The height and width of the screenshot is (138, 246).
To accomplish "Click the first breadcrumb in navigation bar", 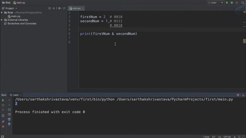I will tap(6, 3).
